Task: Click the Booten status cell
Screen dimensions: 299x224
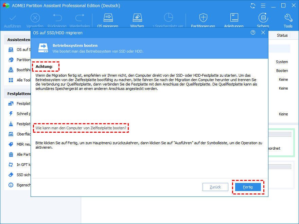Action: click(282, 71)
